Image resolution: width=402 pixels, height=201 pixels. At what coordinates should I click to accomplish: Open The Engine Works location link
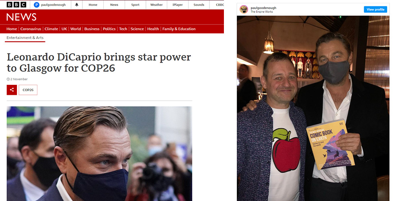pyautogui.click(x=262, y=12)
